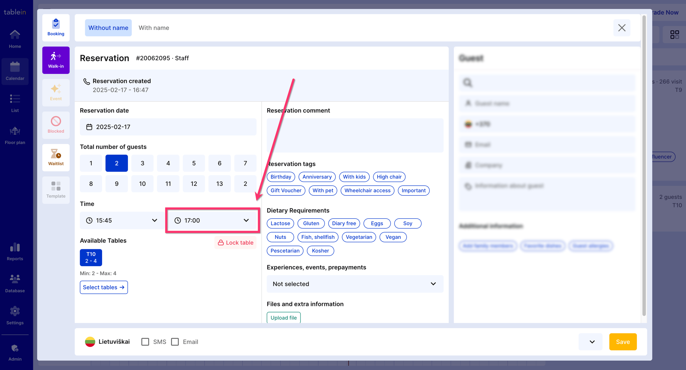This screenshot has height=370, width=686.
Task: Open the Booking icon in the modal sidebar
Action: 56,27
